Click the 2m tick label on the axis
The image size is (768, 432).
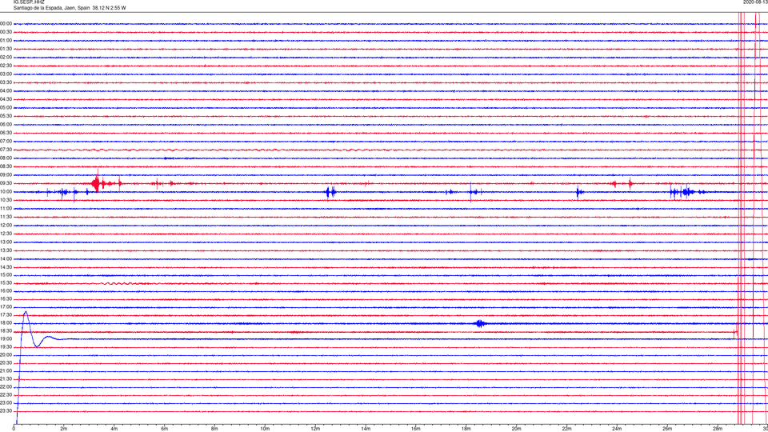(64, 429)
